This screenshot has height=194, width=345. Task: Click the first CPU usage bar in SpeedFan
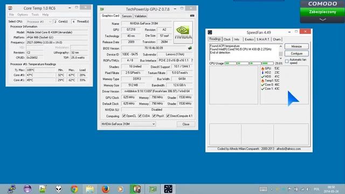click(230, 64)
